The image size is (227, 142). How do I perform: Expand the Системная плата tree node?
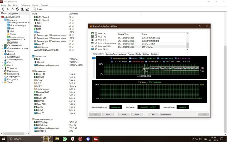click(x=2, y=45)
